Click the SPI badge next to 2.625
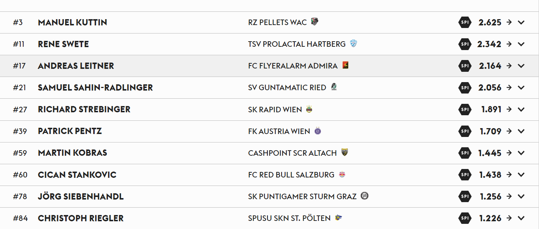This screenshot has width=539, height=229. point(465,22)
